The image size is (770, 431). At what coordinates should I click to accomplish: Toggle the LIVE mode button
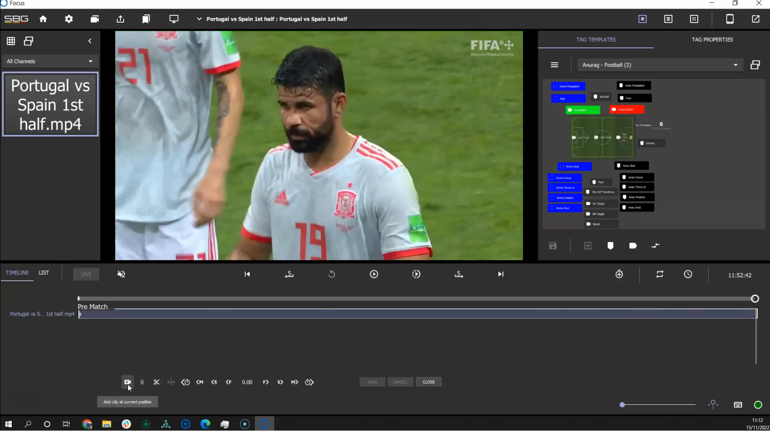pyautogui.click(x=86, y=274)
